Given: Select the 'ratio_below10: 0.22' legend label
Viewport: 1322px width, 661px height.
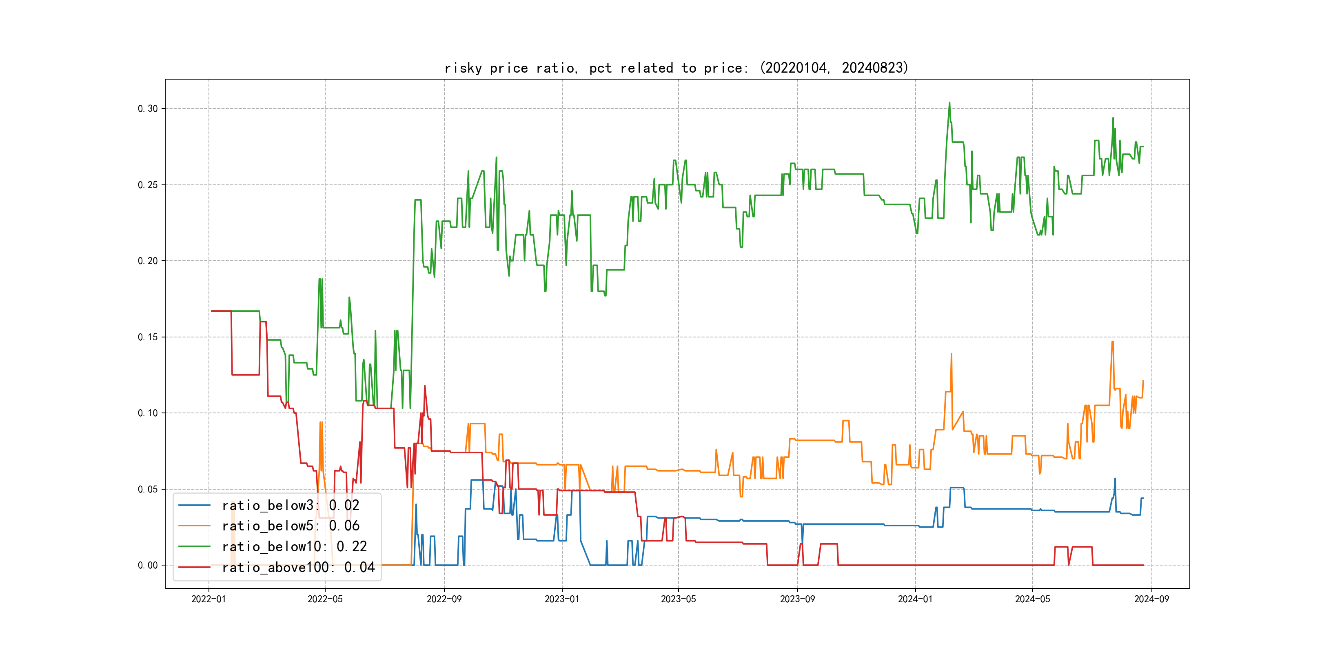Looking at the screenshot, I should coord(295,547).
